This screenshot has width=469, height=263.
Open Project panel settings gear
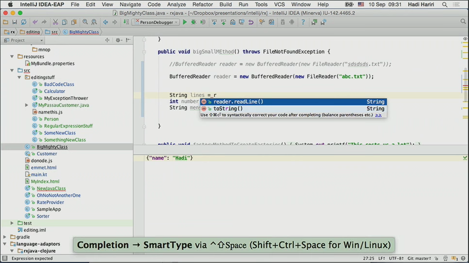click(118, 40)
